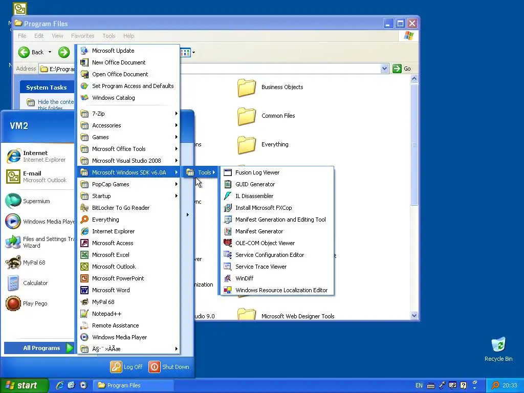The image size is (524, 393).
Task: Switch to Program Files taskbar button
Action: pos(133,385)
